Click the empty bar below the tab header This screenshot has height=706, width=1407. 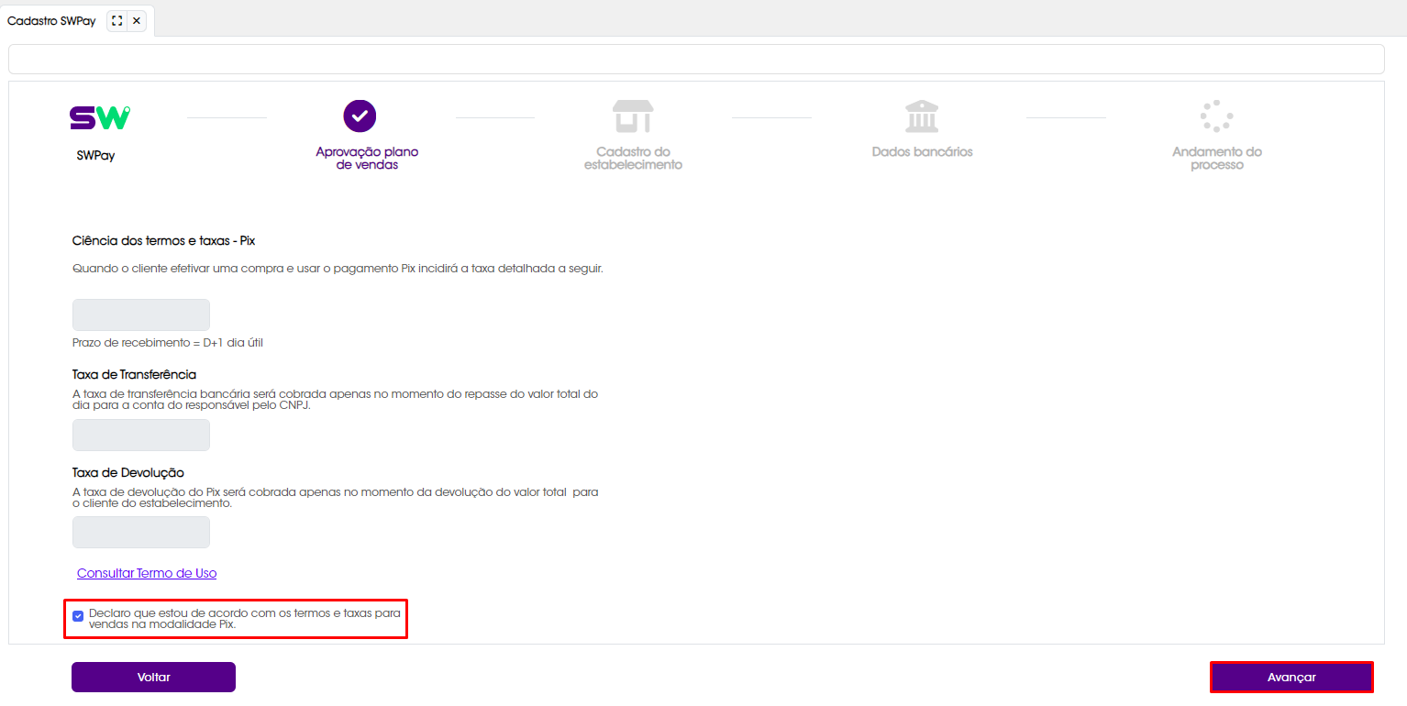696,59
